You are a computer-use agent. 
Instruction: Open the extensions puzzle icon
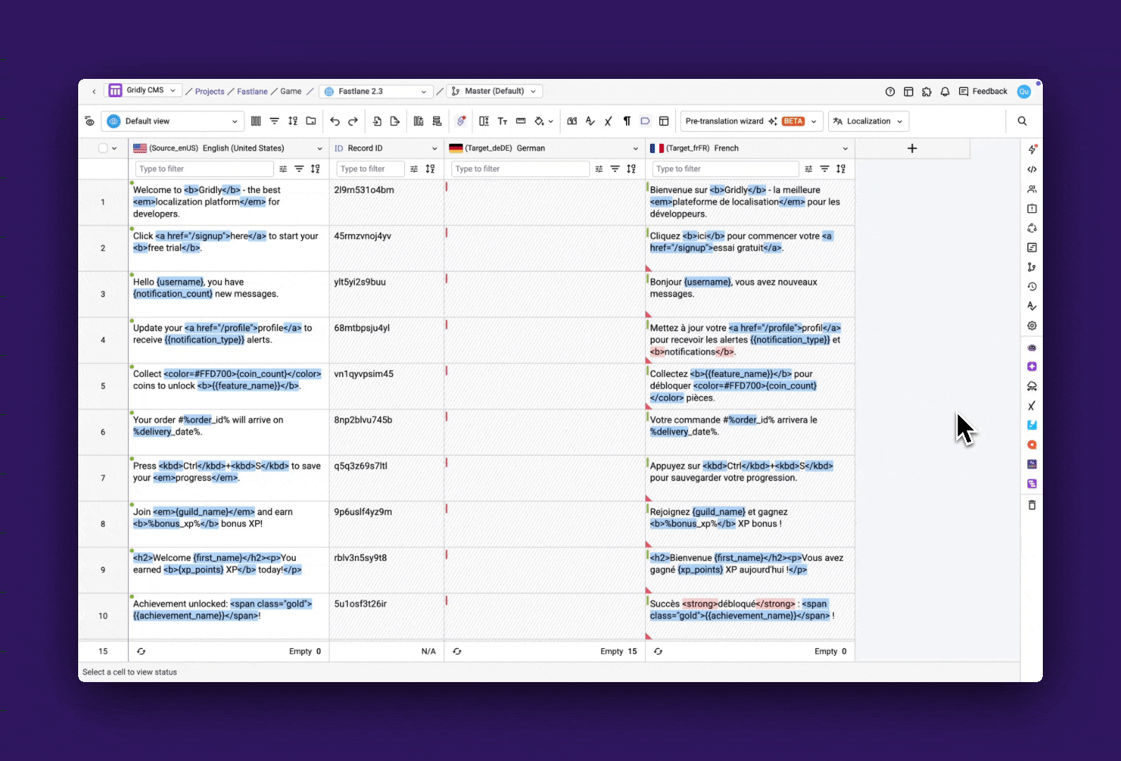pos(927,92)
